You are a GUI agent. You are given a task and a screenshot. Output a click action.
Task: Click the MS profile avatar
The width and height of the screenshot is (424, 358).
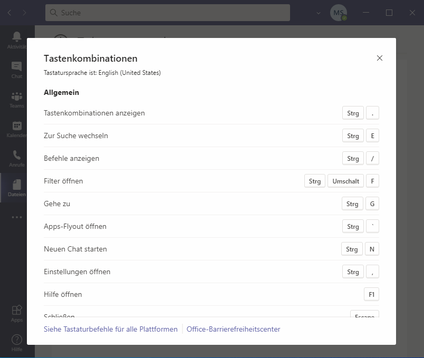point(338,13)
